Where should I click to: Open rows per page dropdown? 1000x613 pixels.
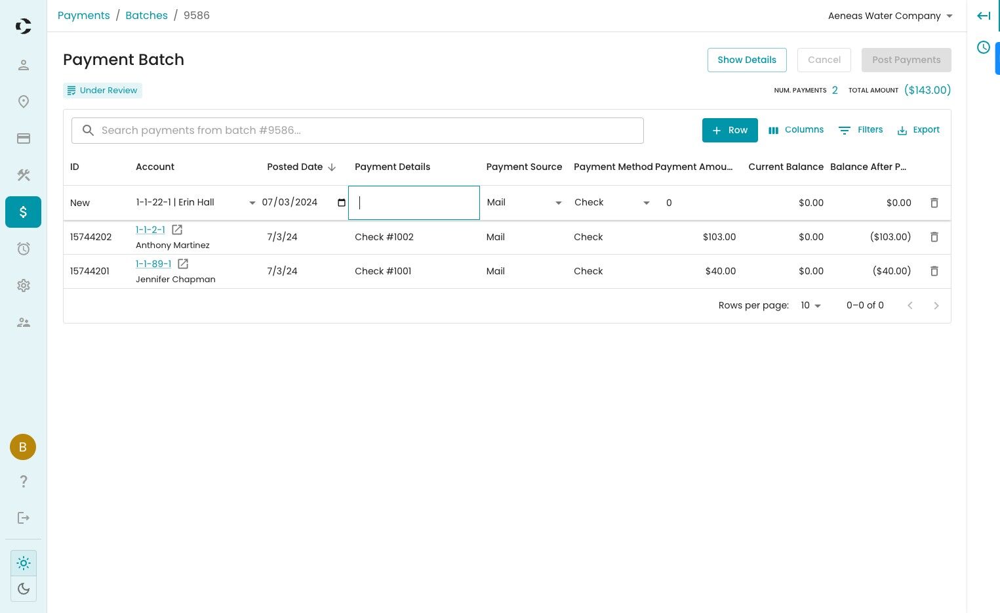click(810, 305)
